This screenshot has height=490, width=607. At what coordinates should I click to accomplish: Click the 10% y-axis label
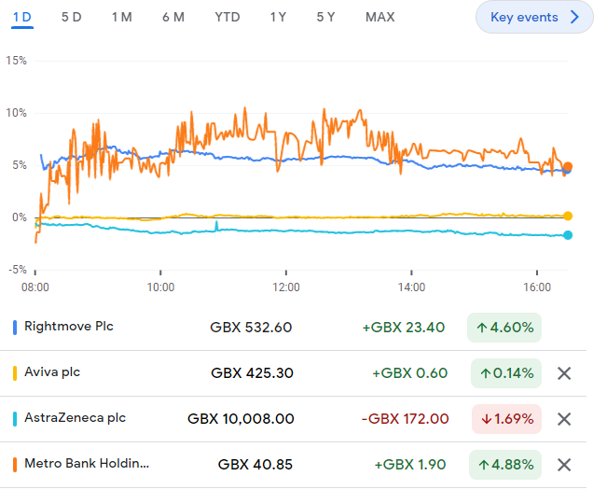[16, 113]
